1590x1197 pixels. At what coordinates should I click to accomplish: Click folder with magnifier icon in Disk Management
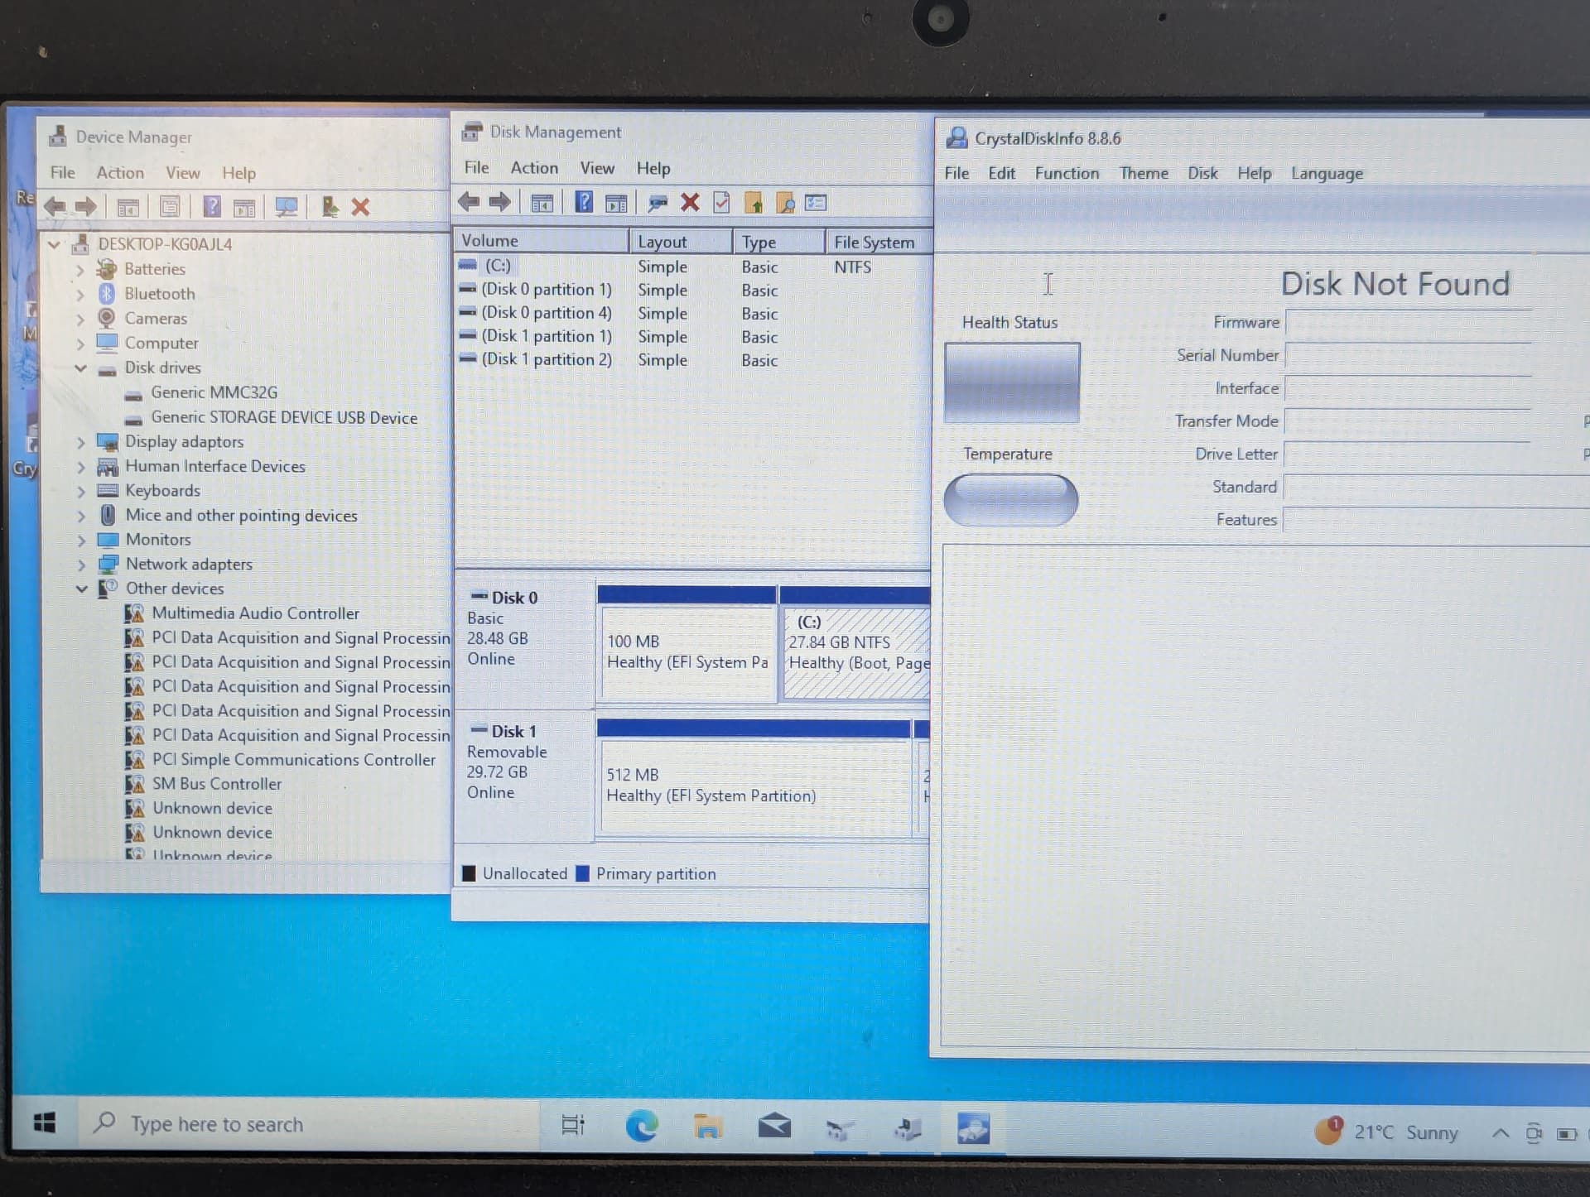click(785, 203)
